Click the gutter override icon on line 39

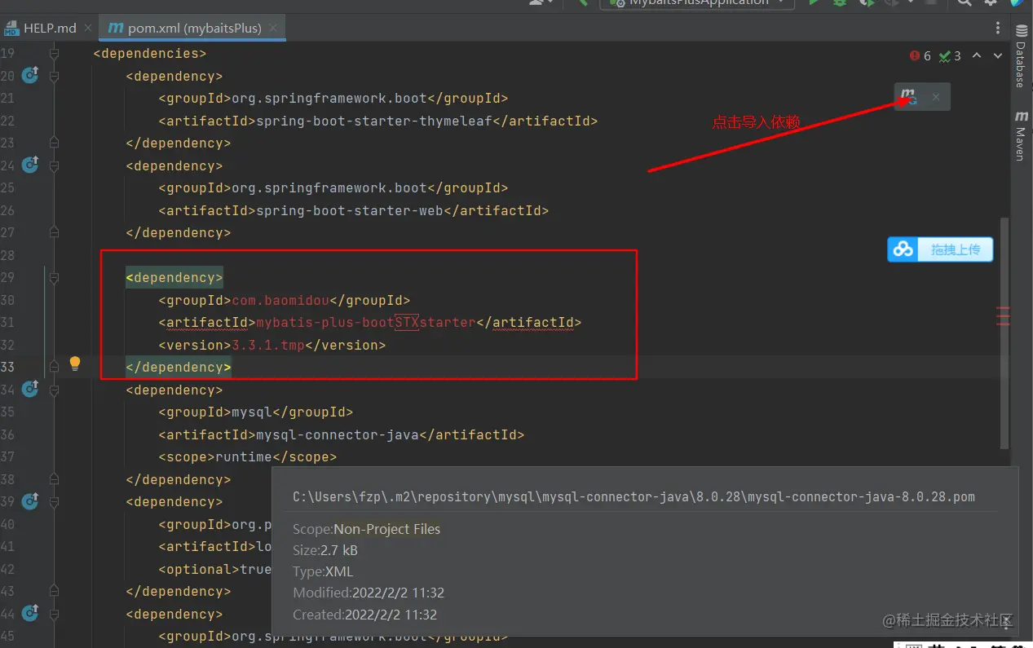[x=30, y=501]
